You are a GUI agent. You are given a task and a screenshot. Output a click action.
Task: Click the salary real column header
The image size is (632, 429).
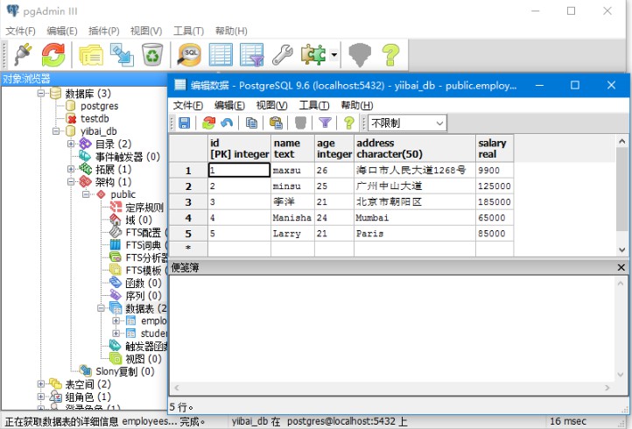pos(495,148)
